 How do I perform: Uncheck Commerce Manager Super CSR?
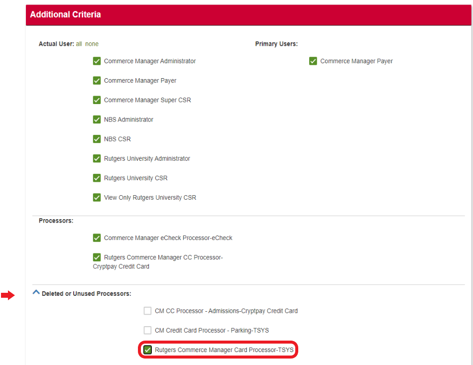click(97, 100)
